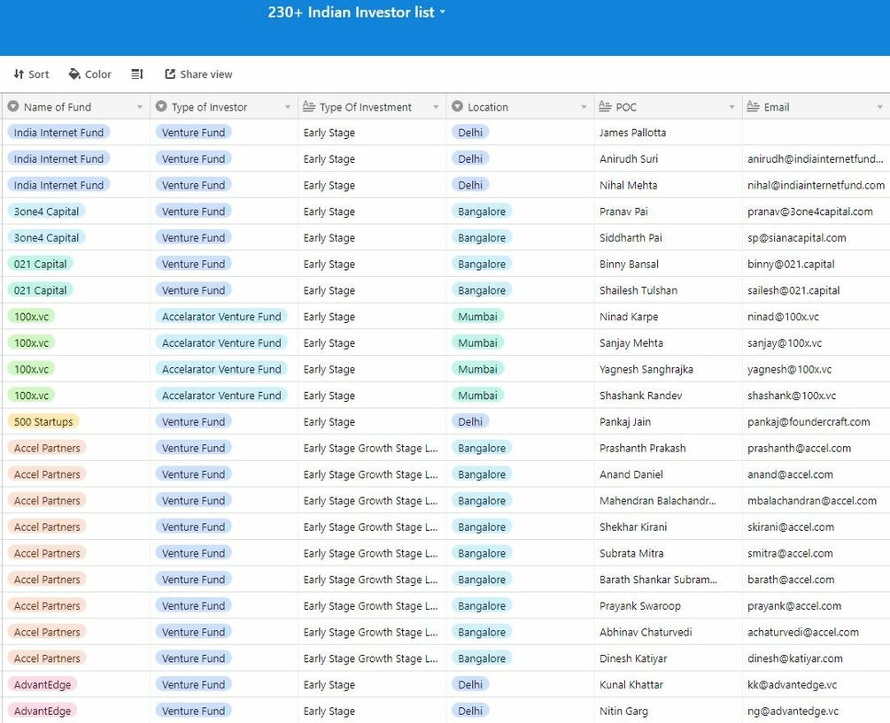Viewport: 890px width, 723px height.
Task: Select Prashanth Prakash cell
Action: click(668, 448)
